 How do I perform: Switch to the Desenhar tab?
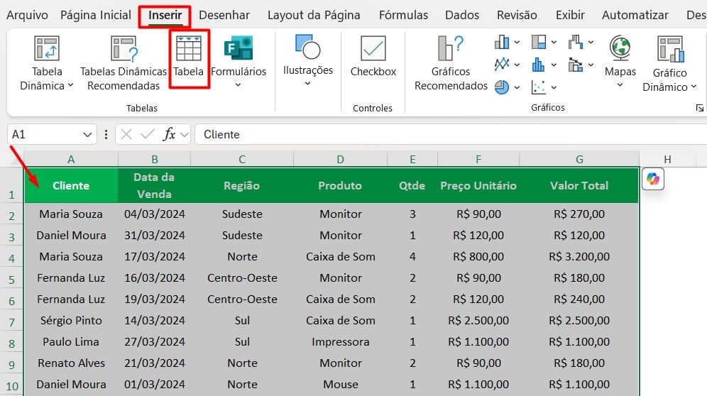[224, 16]
